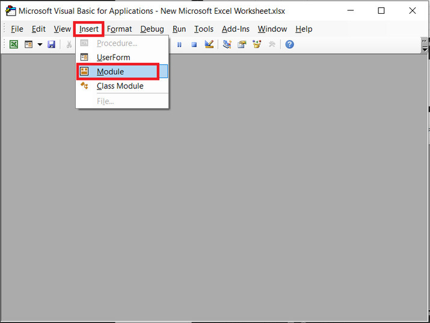Choose Class Module from the Insert menu
This screenshot has width=430, height=323.
[x=122, y=86]
